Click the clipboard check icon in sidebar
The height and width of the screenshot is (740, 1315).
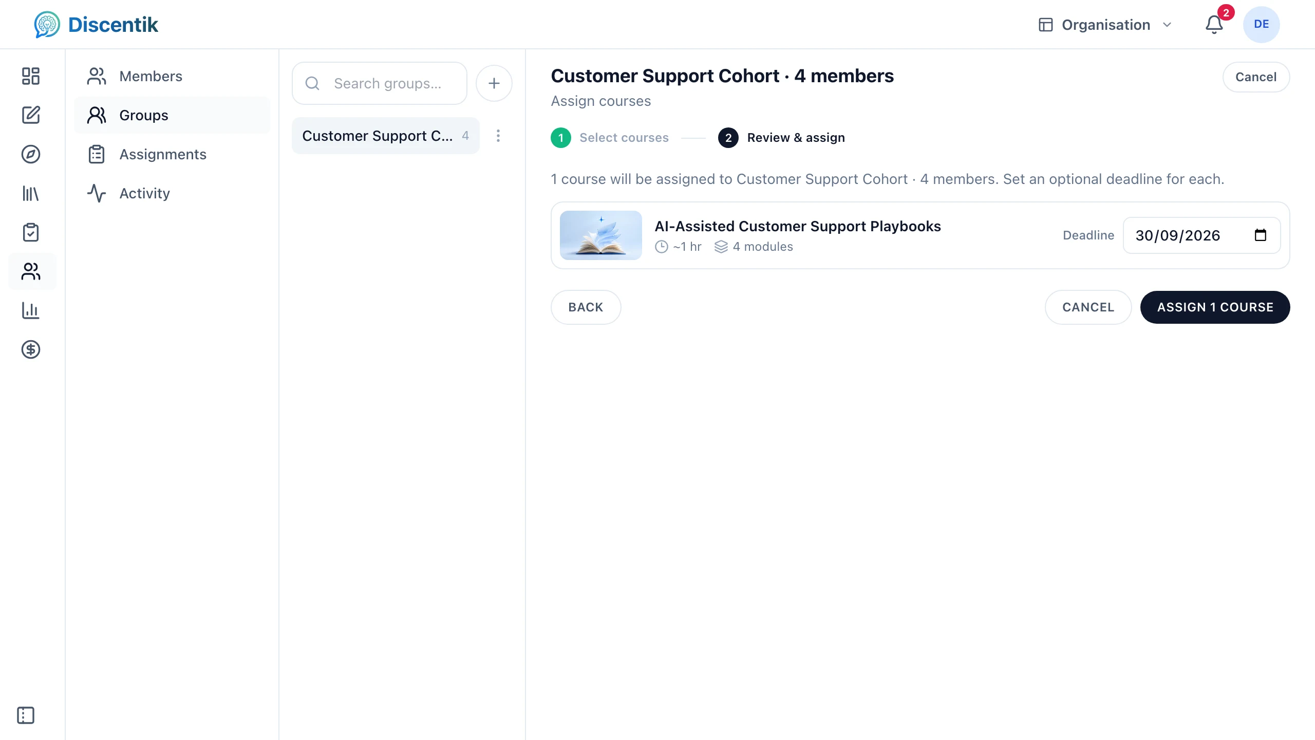pyautogui.click(x=31, y=232)
